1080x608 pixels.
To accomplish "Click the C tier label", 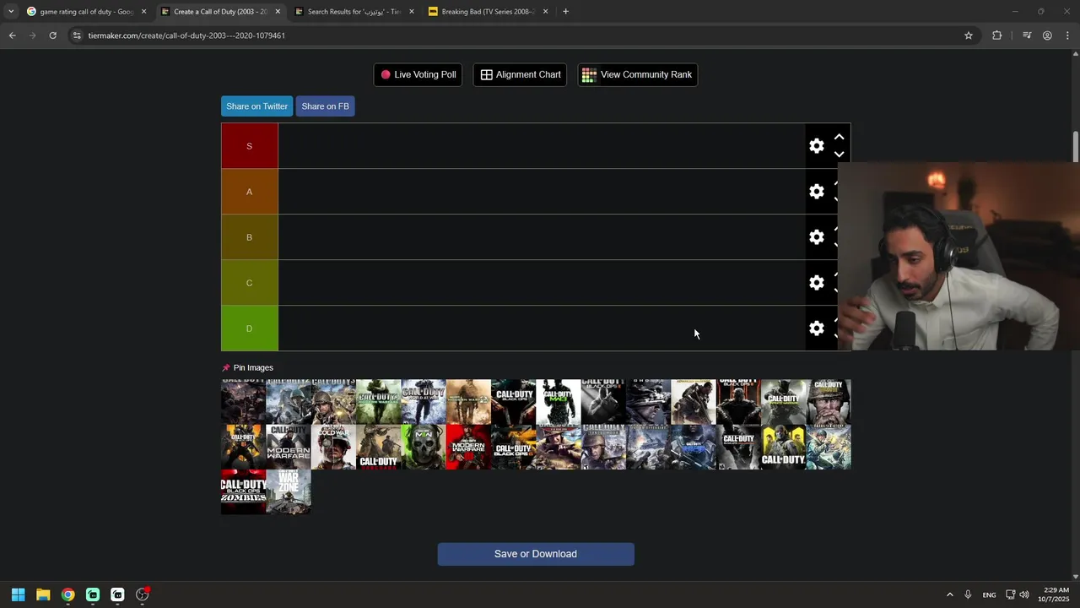I will [249, 283].
